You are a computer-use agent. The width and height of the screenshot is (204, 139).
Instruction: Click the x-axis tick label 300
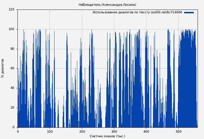click(x=114, y=131)
